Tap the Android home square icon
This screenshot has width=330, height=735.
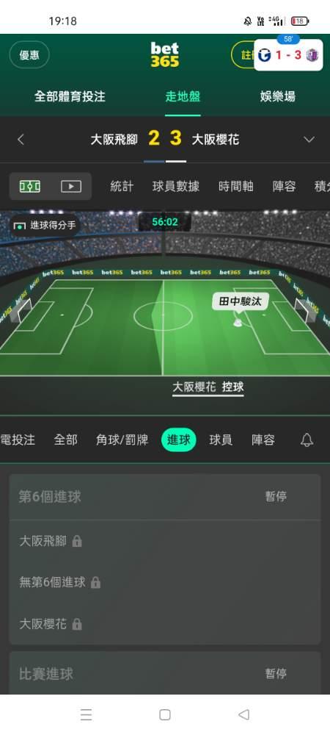[x=164, y=714]
